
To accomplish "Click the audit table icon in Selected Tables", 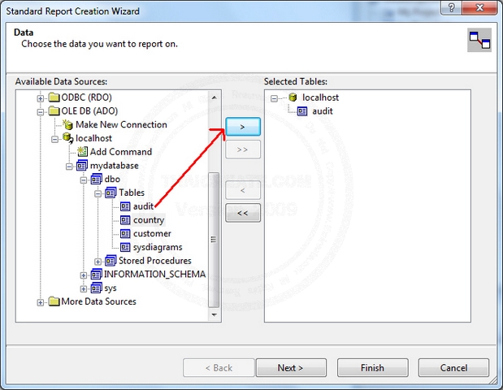I will click(302, 111).
